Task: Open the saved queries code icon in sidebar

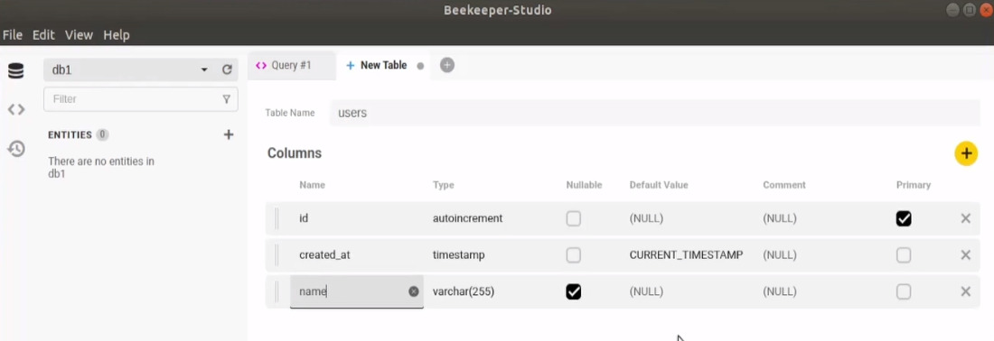Action: [x=16, y=109]
